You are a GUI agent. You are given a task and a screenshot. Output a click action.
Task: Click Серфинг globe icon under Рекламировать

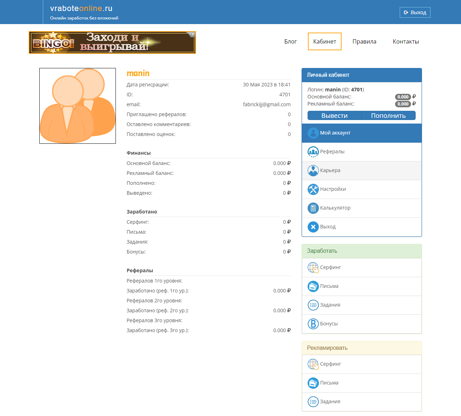[313, 364]
